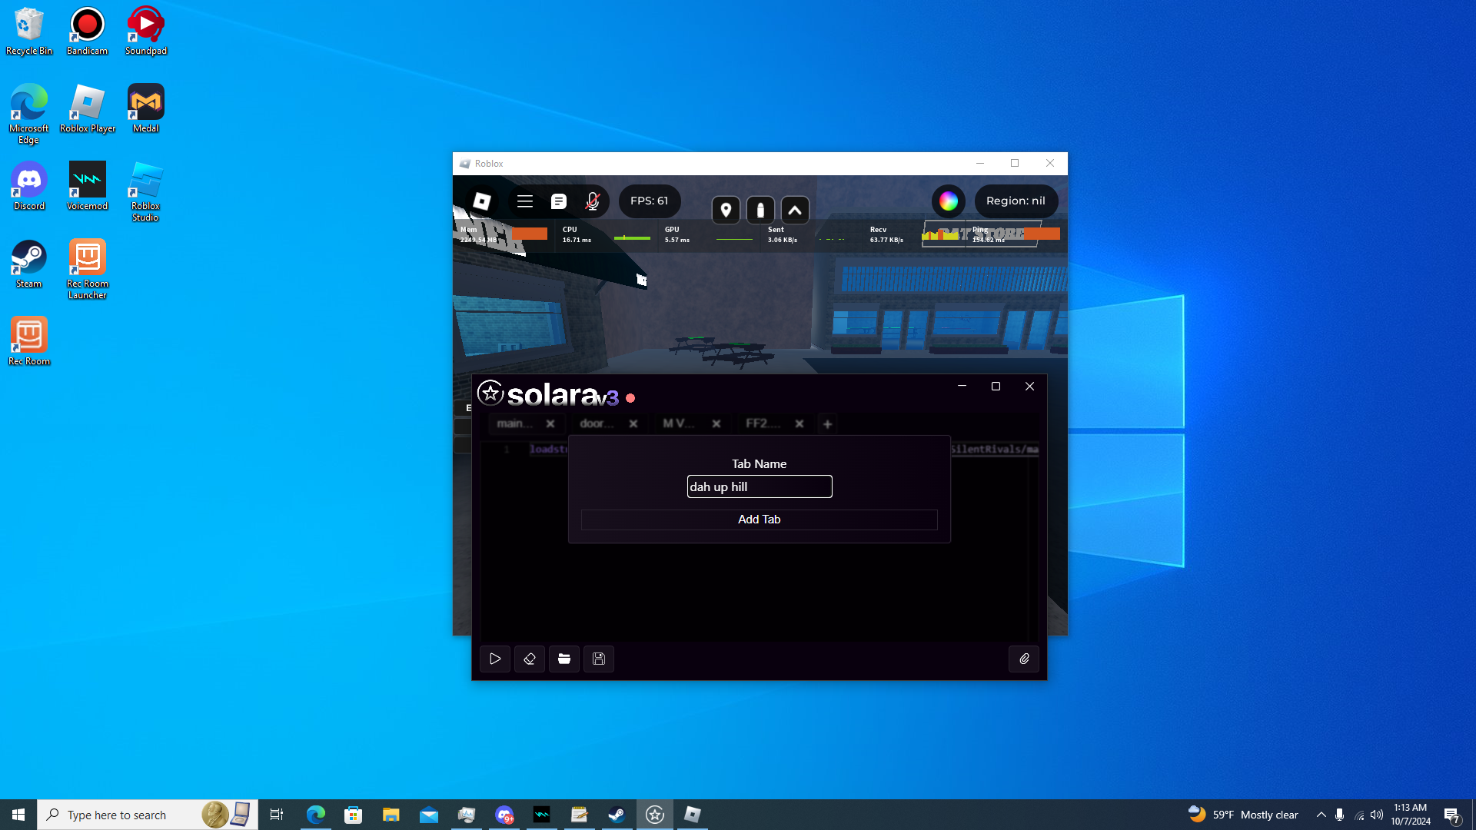This screenshot has height=830, width=1476.
Task: Toggle the muted microphone in Roblox
Action: (592, 201)
